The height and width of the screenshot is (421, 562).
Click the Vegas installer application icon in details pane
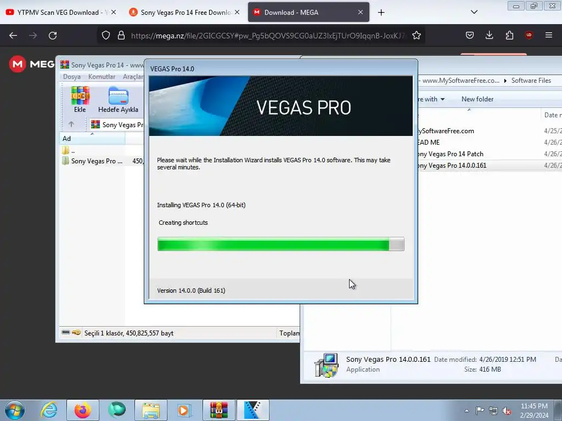pos(326,365)
